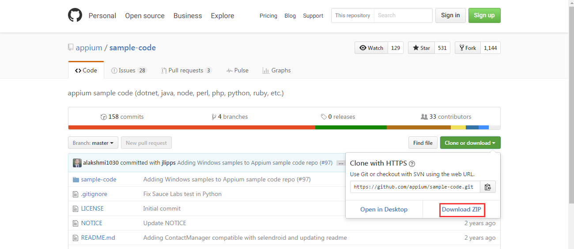Open the Pricing link
574x249 pixels.
(x=268, y=16)
